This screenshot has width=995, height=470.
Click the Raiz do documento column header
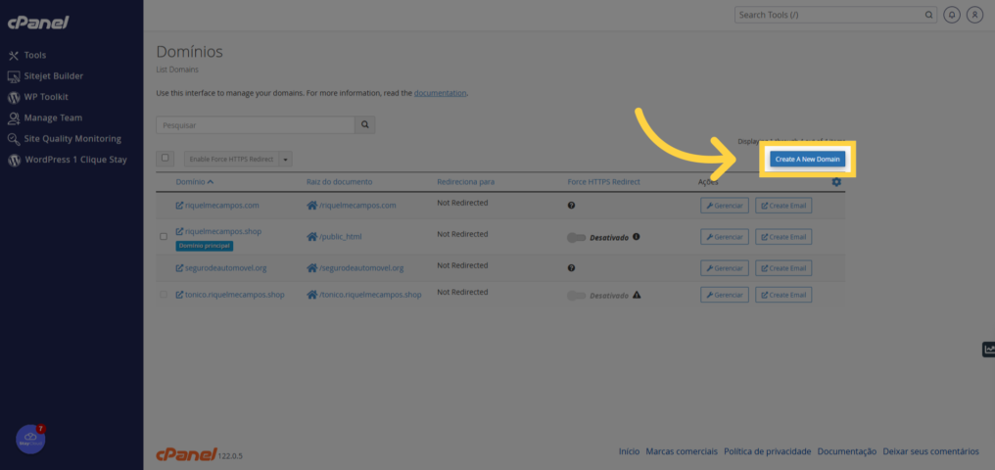coord(339,182)
